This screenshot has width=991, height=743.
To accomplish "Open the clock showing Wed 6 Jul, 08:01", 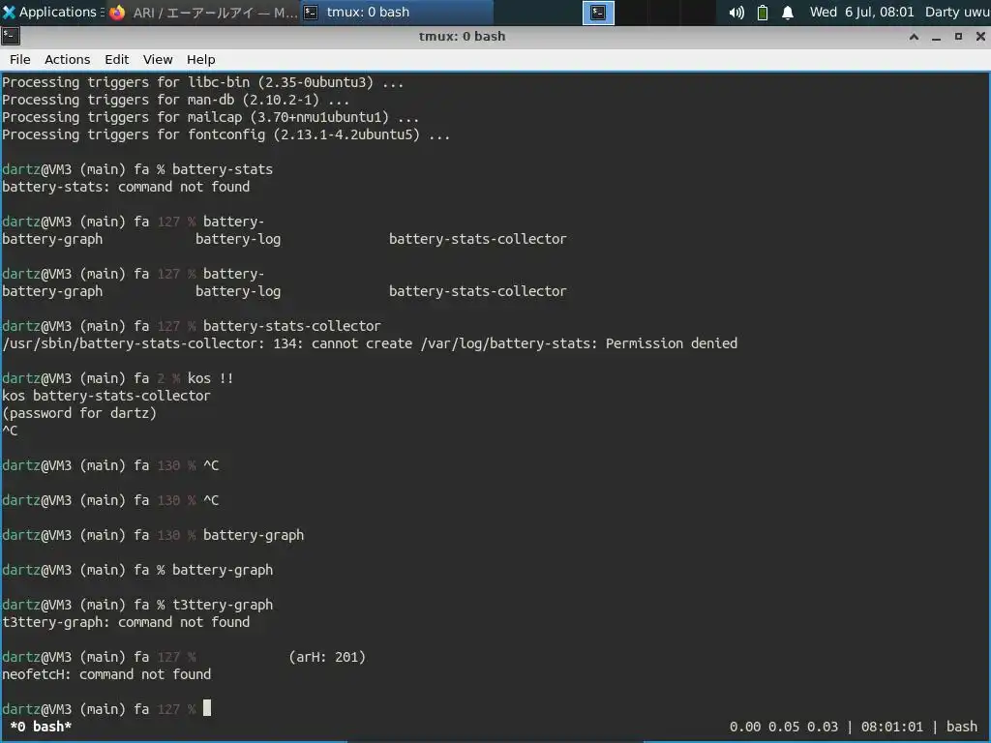I will [x=861, y=12].
